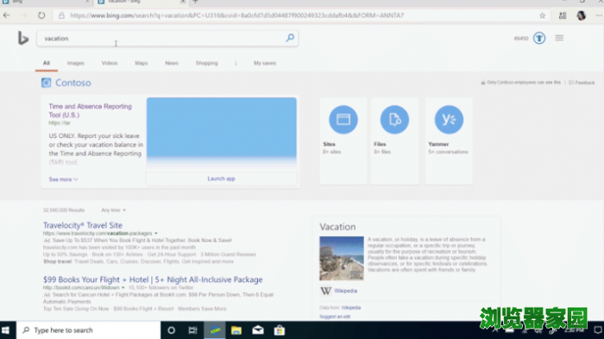Click the Bing search magnifier icon
Screen dimensions: 604x339
point(290,38)
